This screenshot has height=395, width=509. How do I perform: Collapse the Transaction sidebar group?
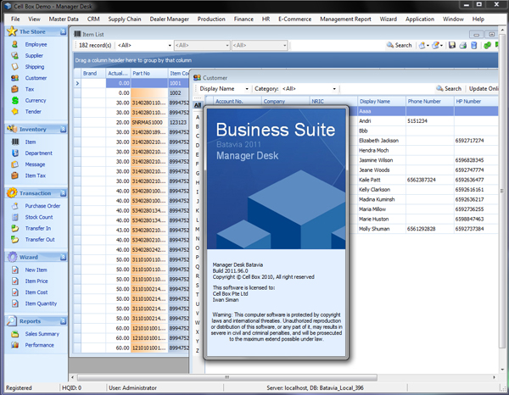click(x=63, y=193)
